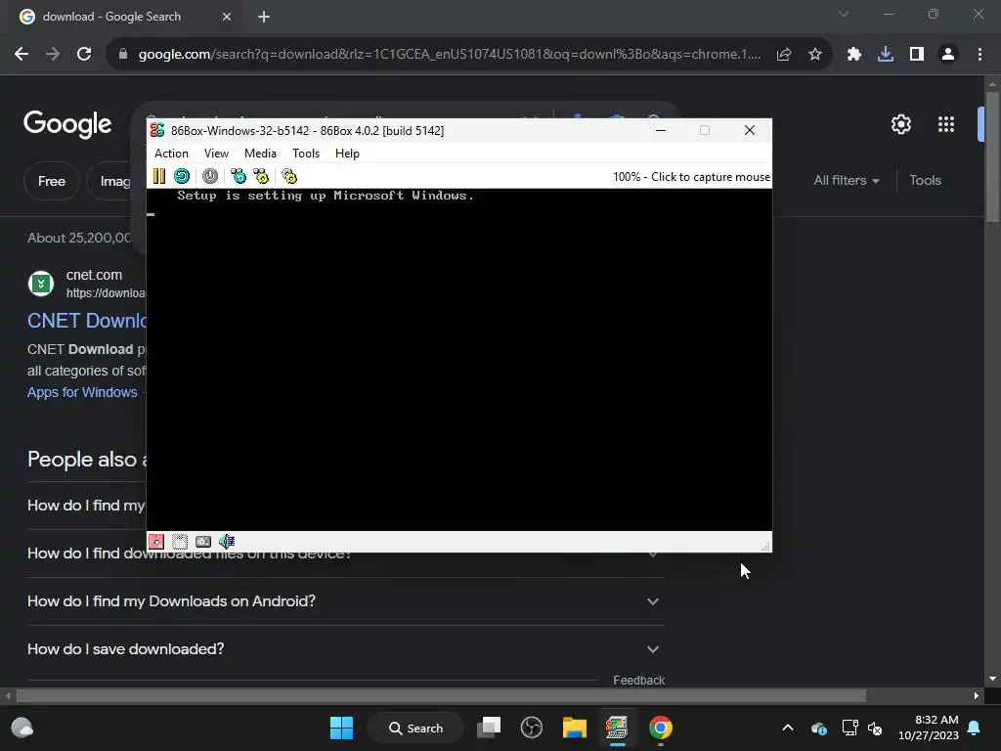Click the hard disk status icon
This screenshot has height=751, width=1001.
[203, 542]
